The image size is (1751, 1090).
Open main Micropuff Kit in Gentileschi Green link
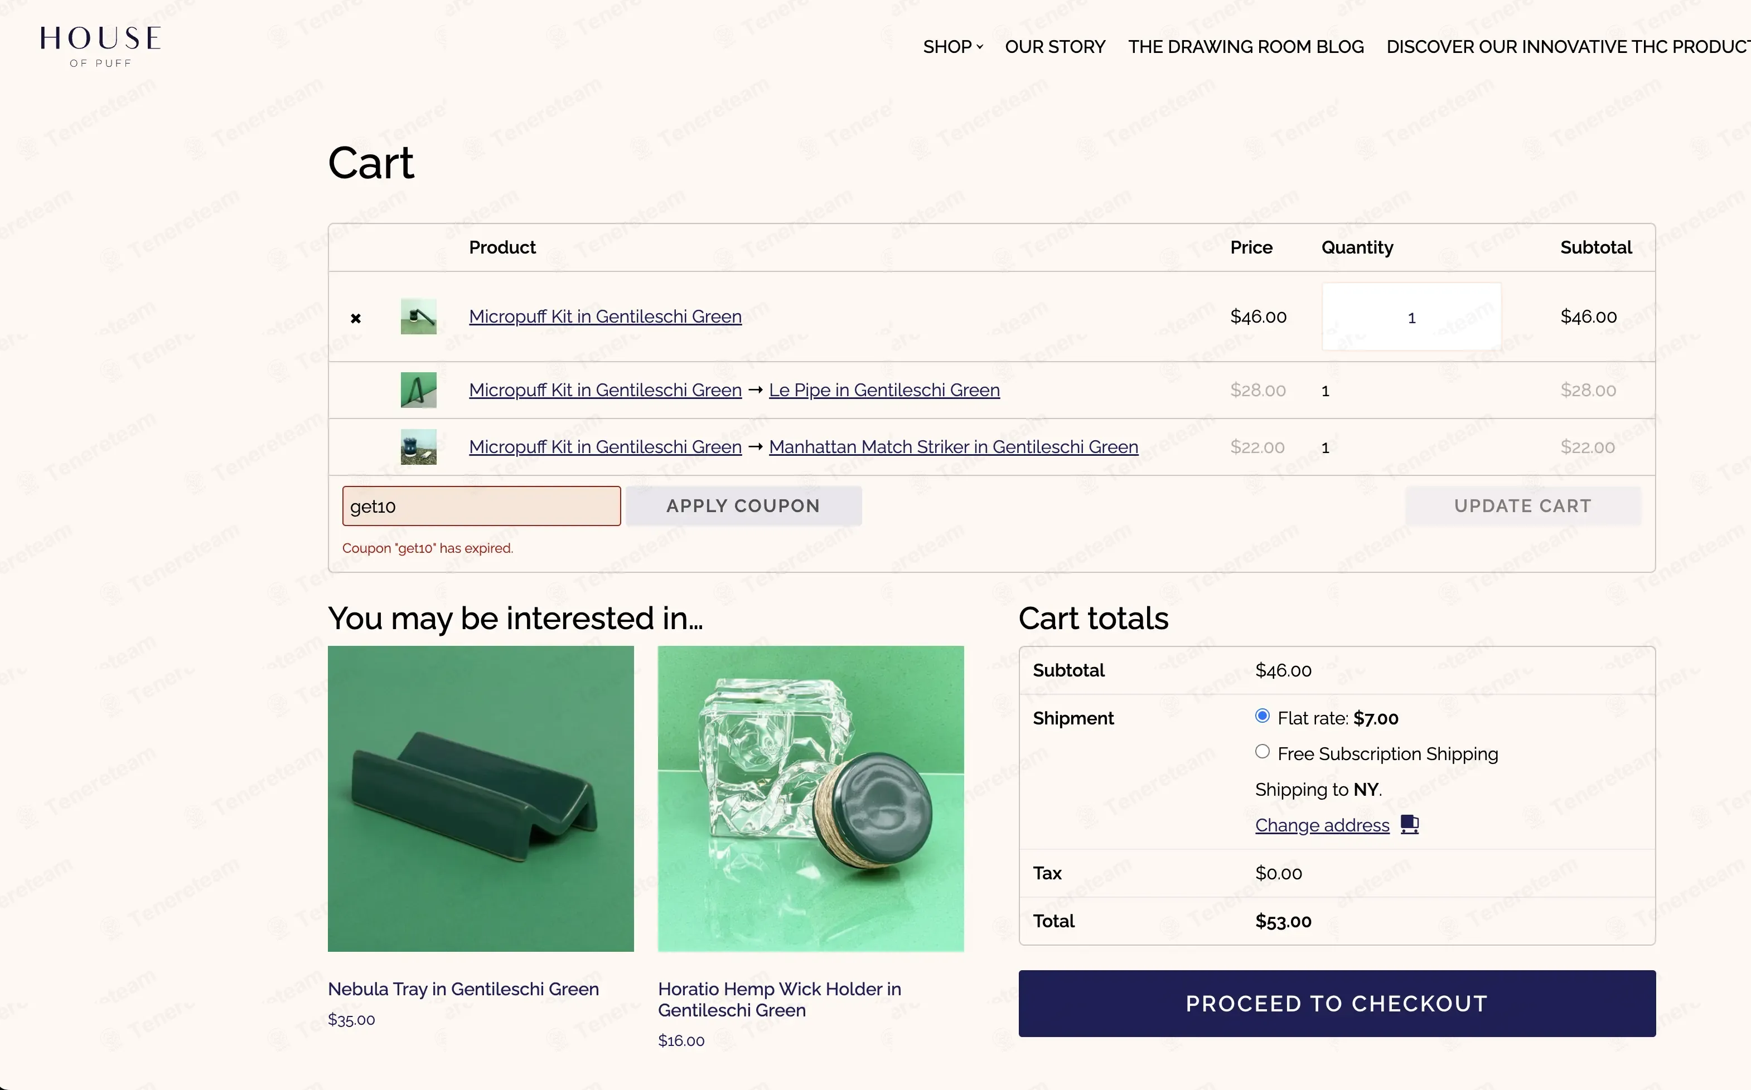coord(605,317)
